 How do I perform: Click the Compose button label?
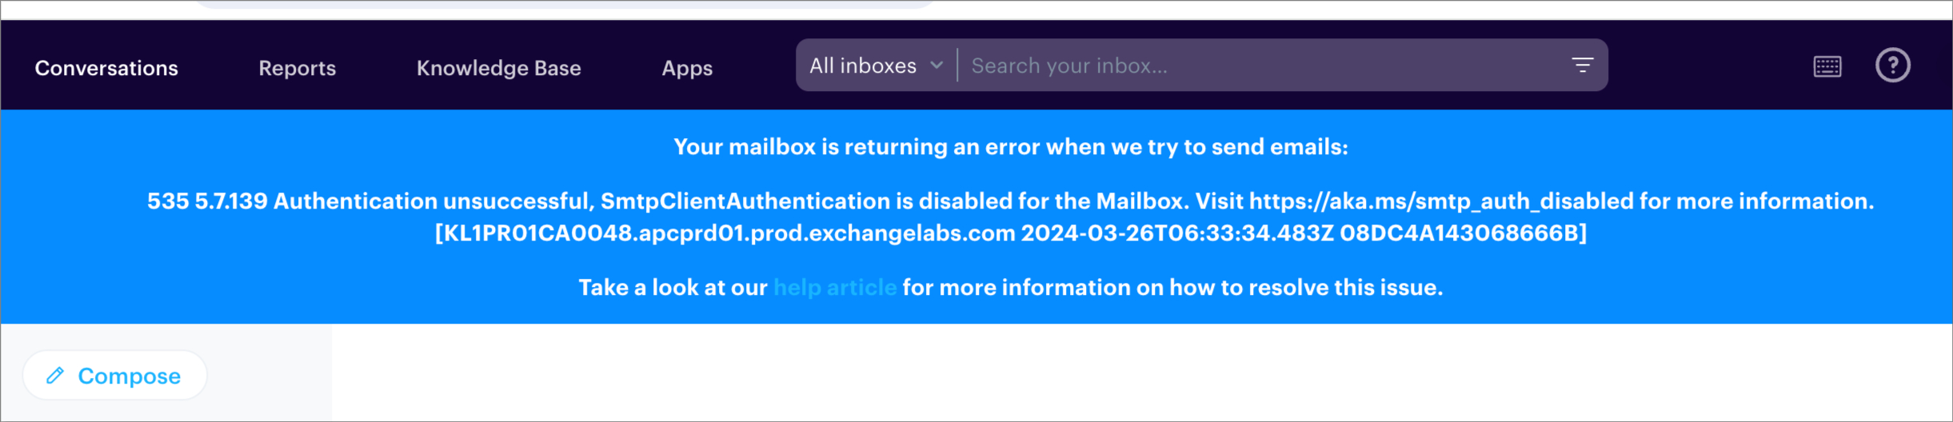129,376
